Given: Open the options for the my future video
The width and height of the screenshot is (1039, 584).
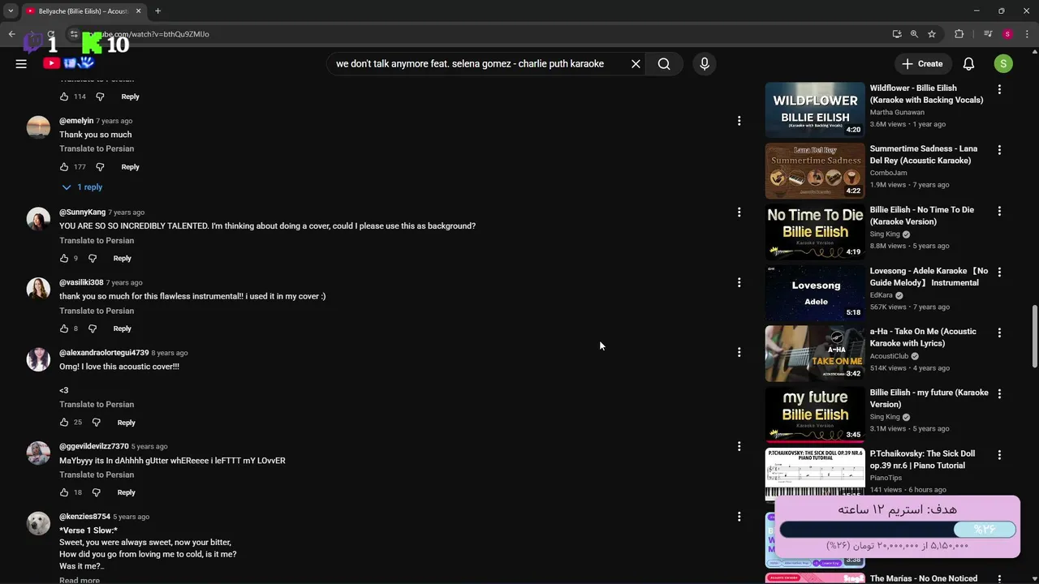Looking at the screenshot, I should pyautogui.click(x=999, y=393).
